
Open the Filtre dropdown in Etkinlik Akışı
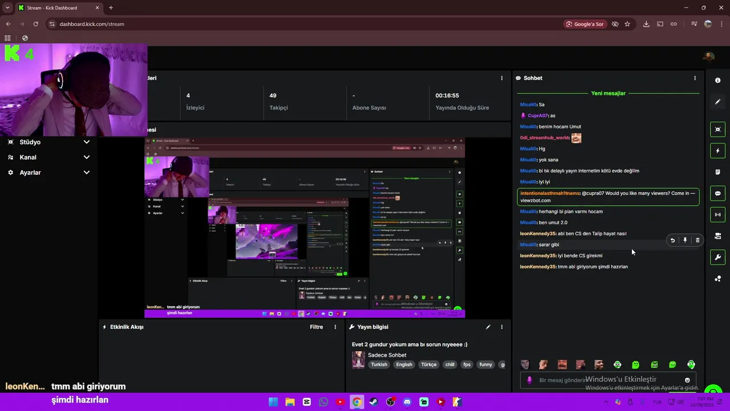[317, 327]
